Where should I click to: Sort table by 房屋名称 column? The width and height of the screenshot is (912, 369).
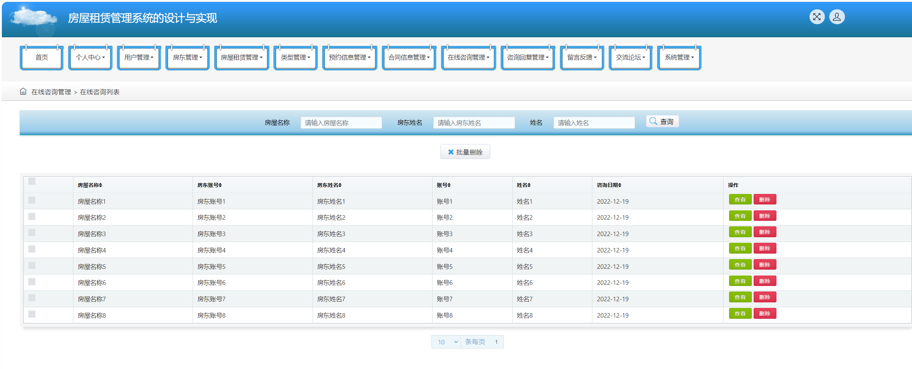90,185
